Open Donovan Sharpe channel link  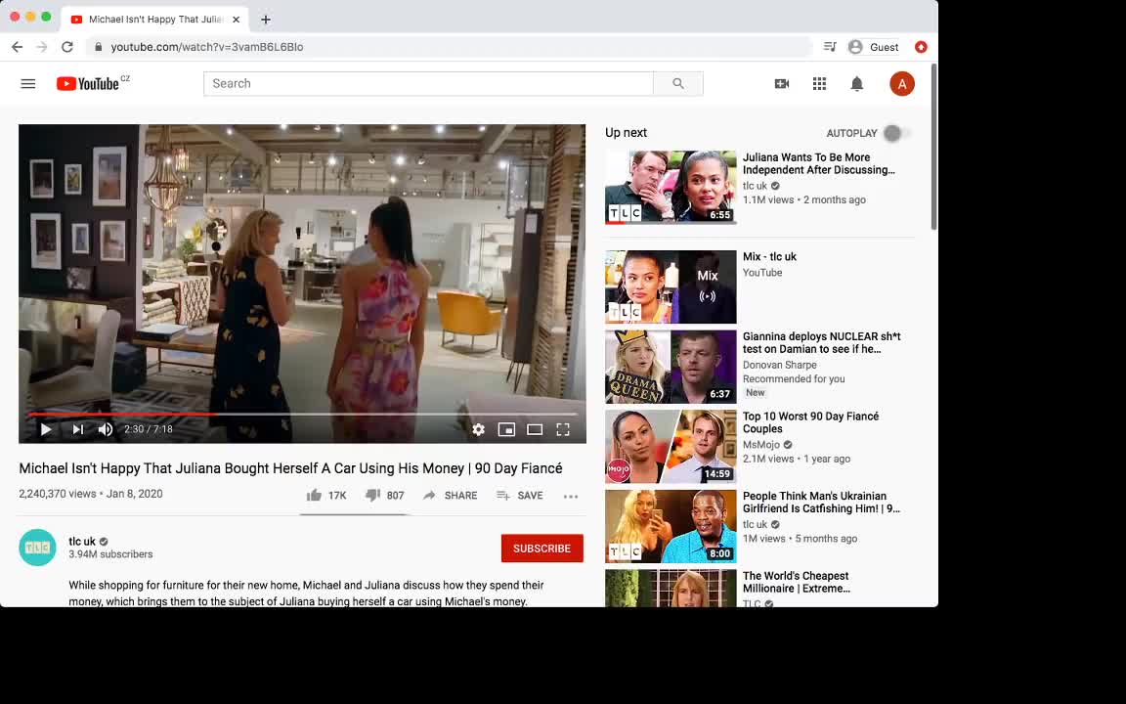(x=779, y=365)
